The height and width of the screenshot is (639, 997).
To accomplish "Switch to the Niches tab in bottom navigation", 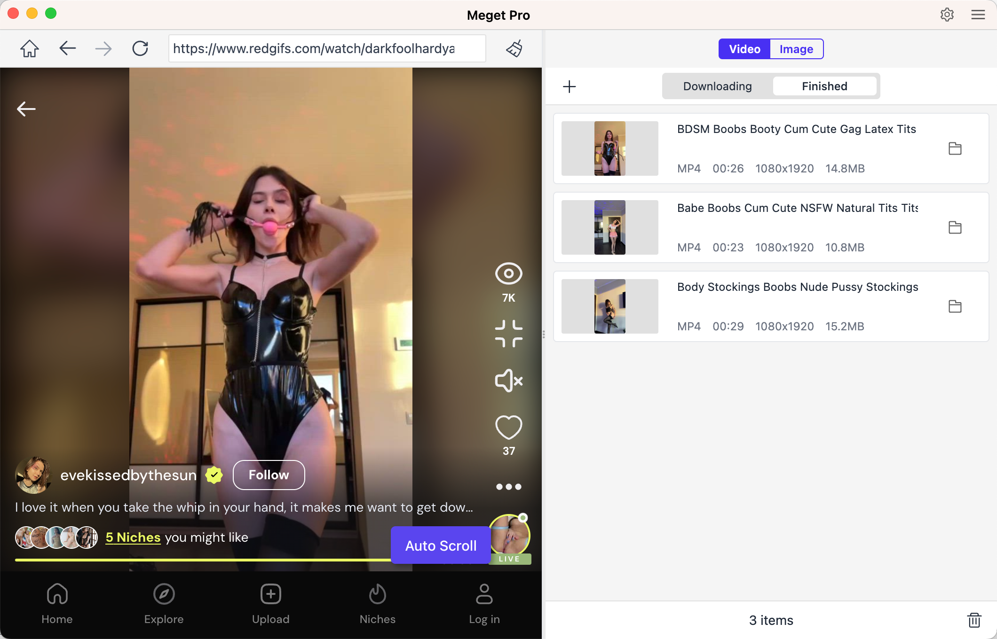I will point(377,604).
